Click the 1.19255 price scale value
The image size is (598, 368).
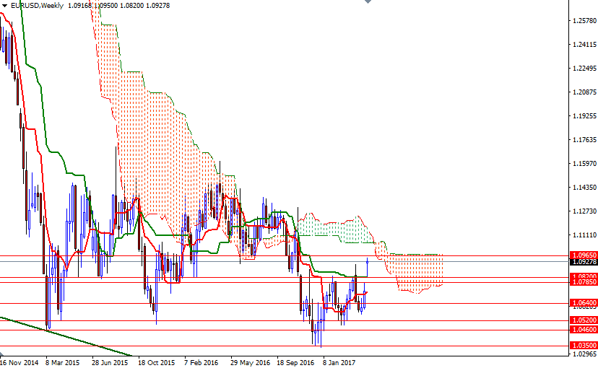tap(584, 115)
